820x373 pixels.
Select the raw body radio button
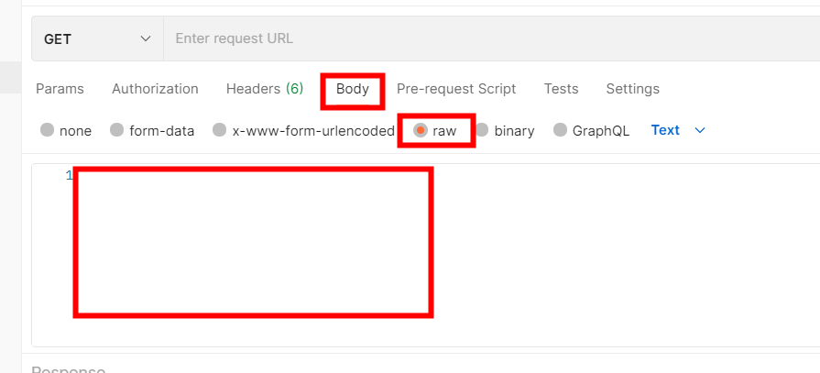[x=421, y=130]
